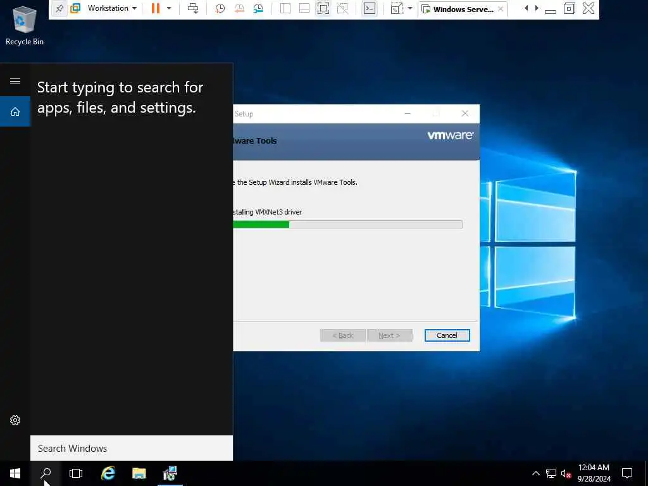
Task: Click the VMware Workstation logo icon
Action: (x=75, y=8)
